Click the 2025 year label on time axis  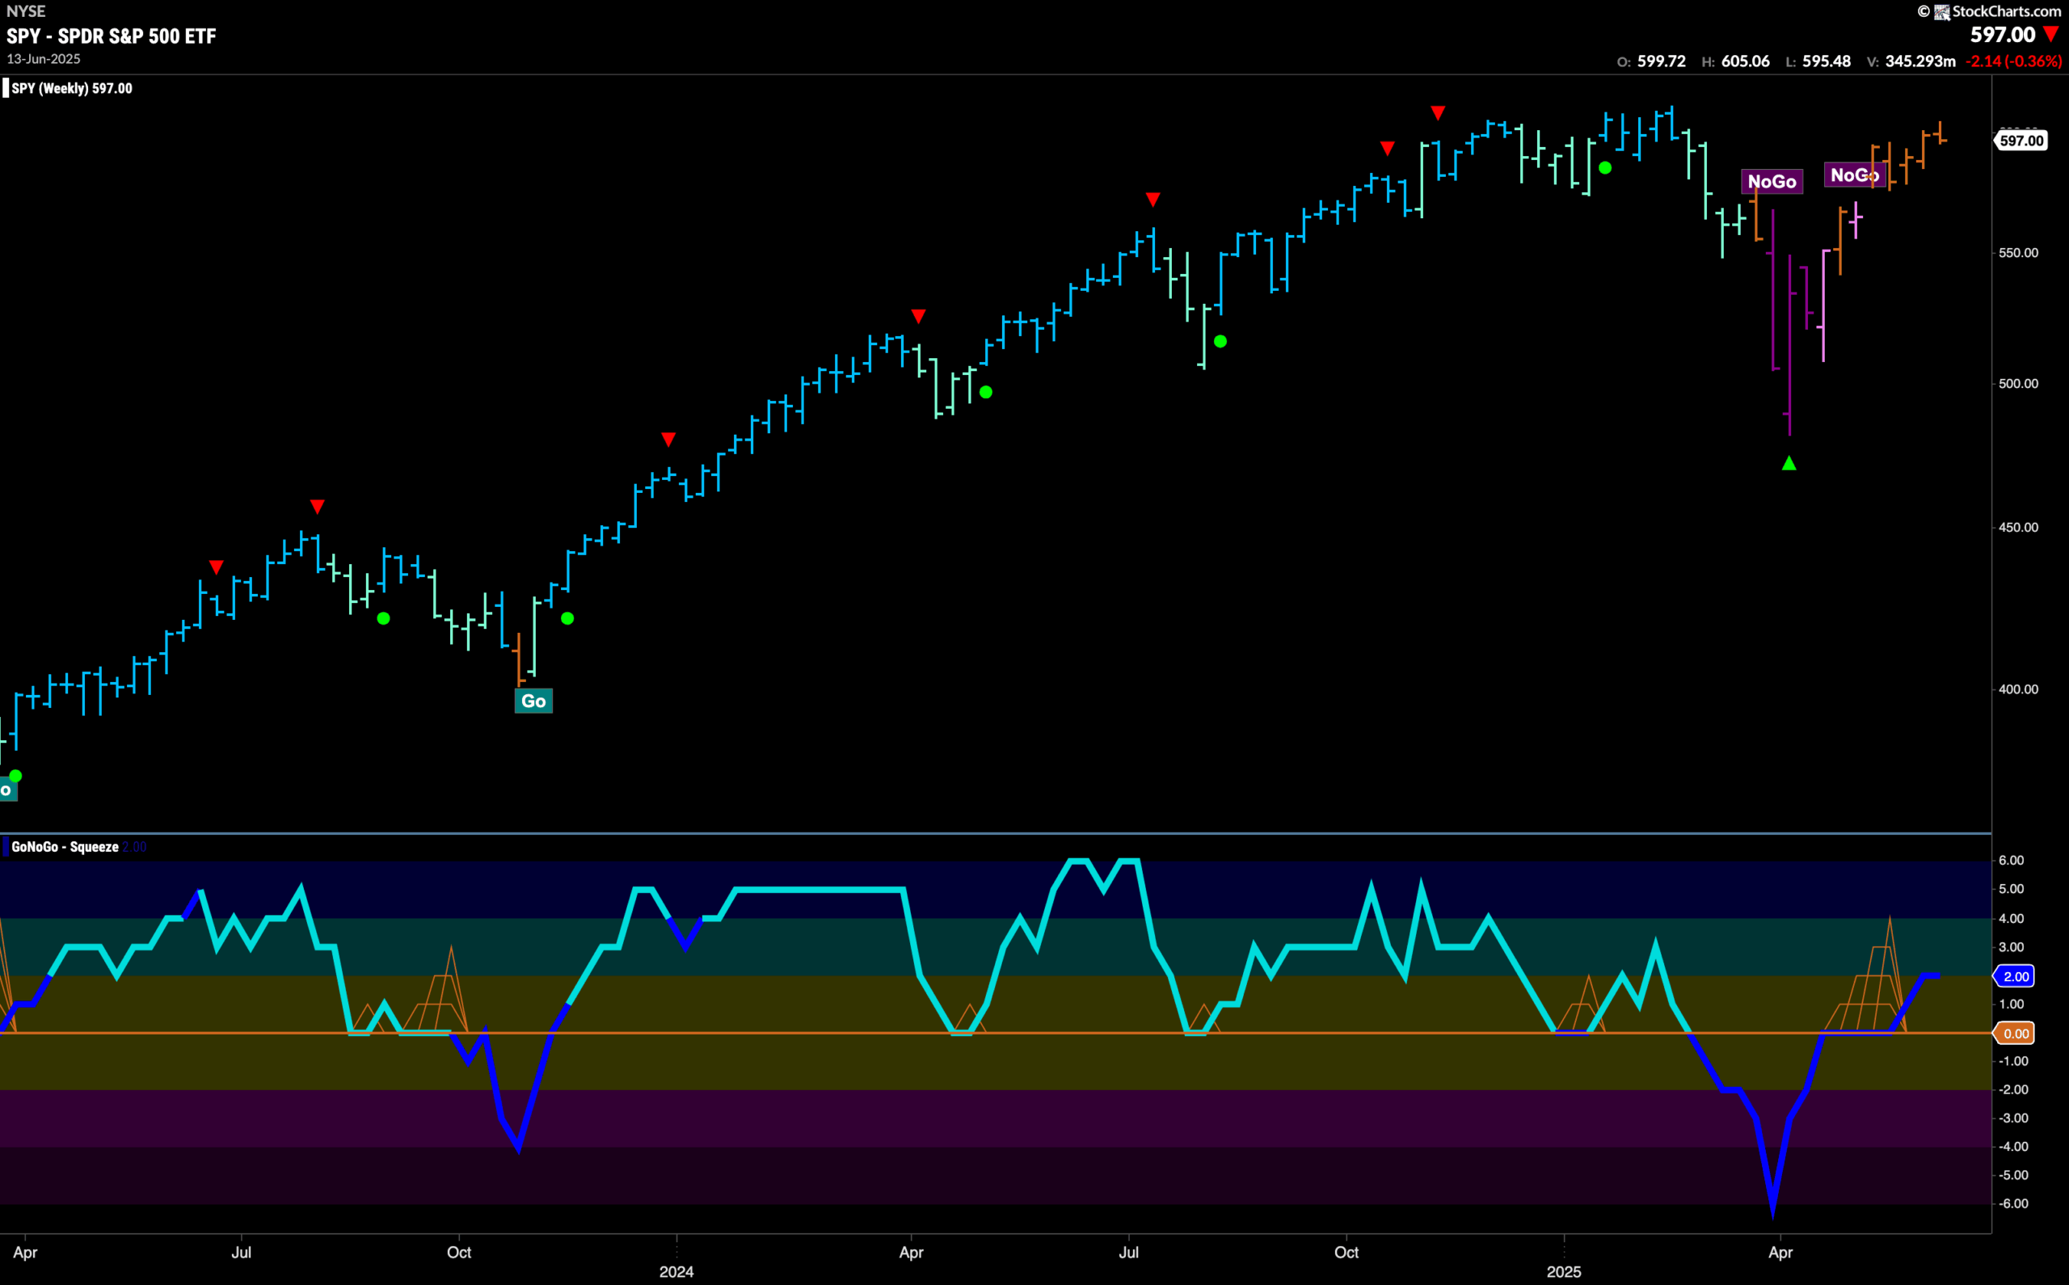pyautogui.click(x=1565, y=1271)
